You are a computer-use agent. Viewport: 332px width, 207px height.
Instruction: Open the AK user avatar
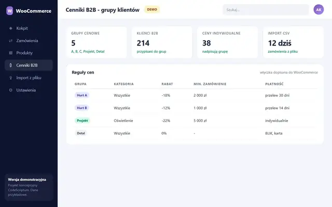319,10
